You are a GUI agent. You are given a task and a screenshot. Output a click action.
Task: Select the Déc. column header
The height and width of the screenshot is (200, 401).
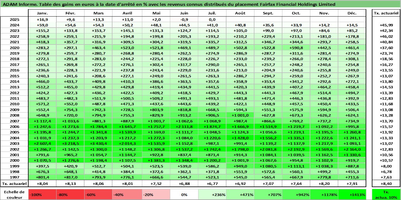352,13
